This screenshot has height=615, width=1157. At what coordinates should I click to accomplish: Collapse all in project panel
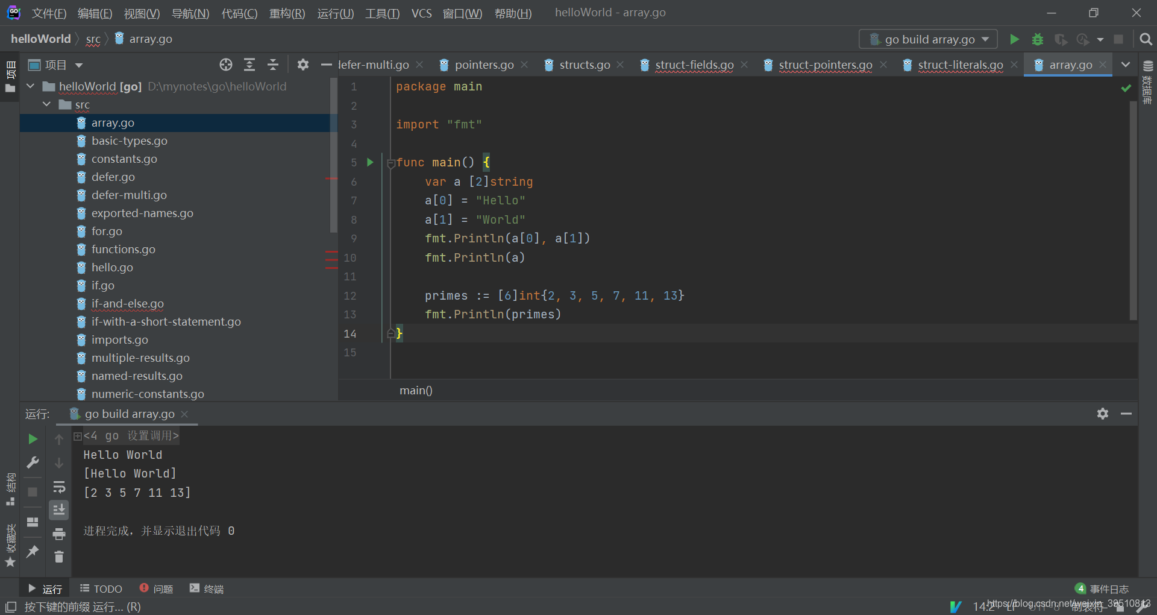[x=273, y=65]
